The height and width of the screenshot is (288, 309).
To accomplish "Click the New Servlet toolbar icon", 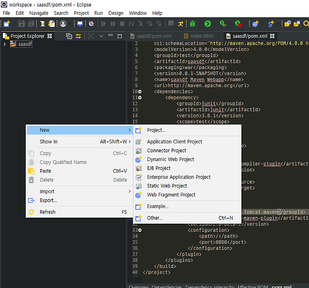I will pos(271,24).
